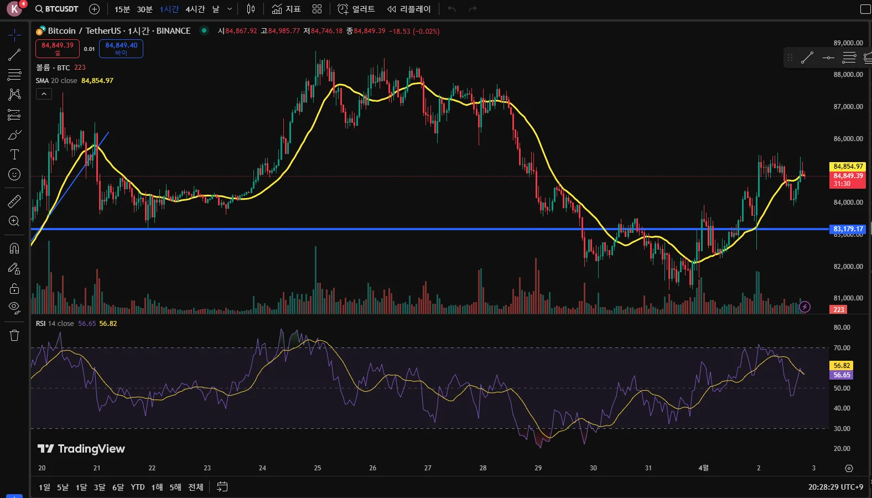Open the emoji icons tool
The width and height of the screenshot is (872, 498).
14,175
